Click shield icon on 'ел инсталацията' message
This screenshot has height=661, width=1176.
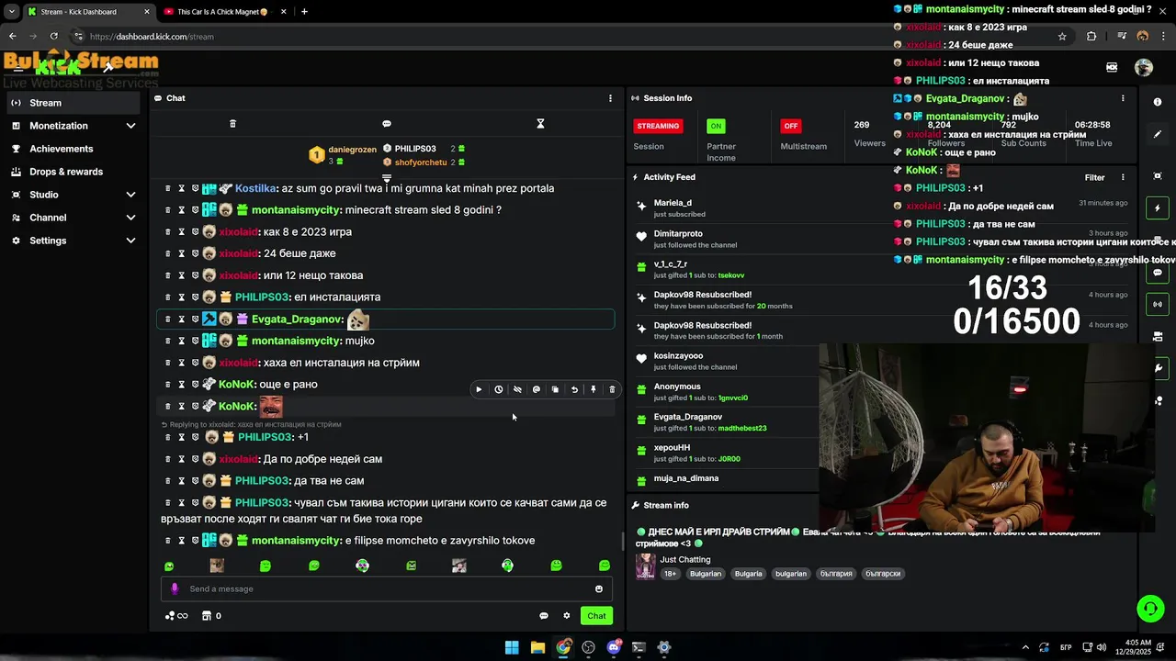click(195, 297)
